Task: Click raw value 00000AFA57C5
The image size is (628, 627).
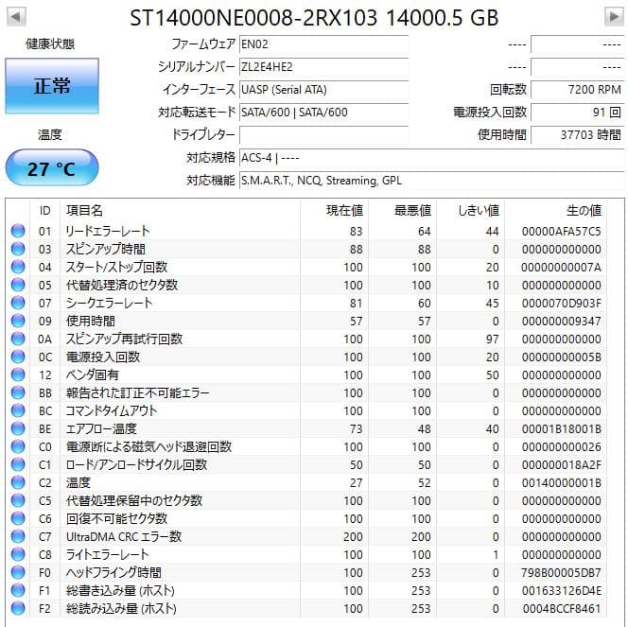Action: pyautogui.click(x=561, y=232)
